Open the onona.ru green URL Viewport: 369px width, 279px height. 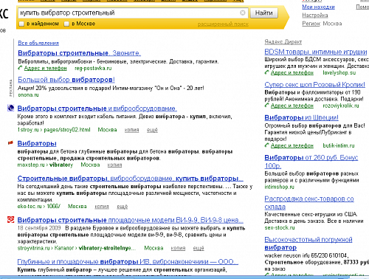coord(28,94)
